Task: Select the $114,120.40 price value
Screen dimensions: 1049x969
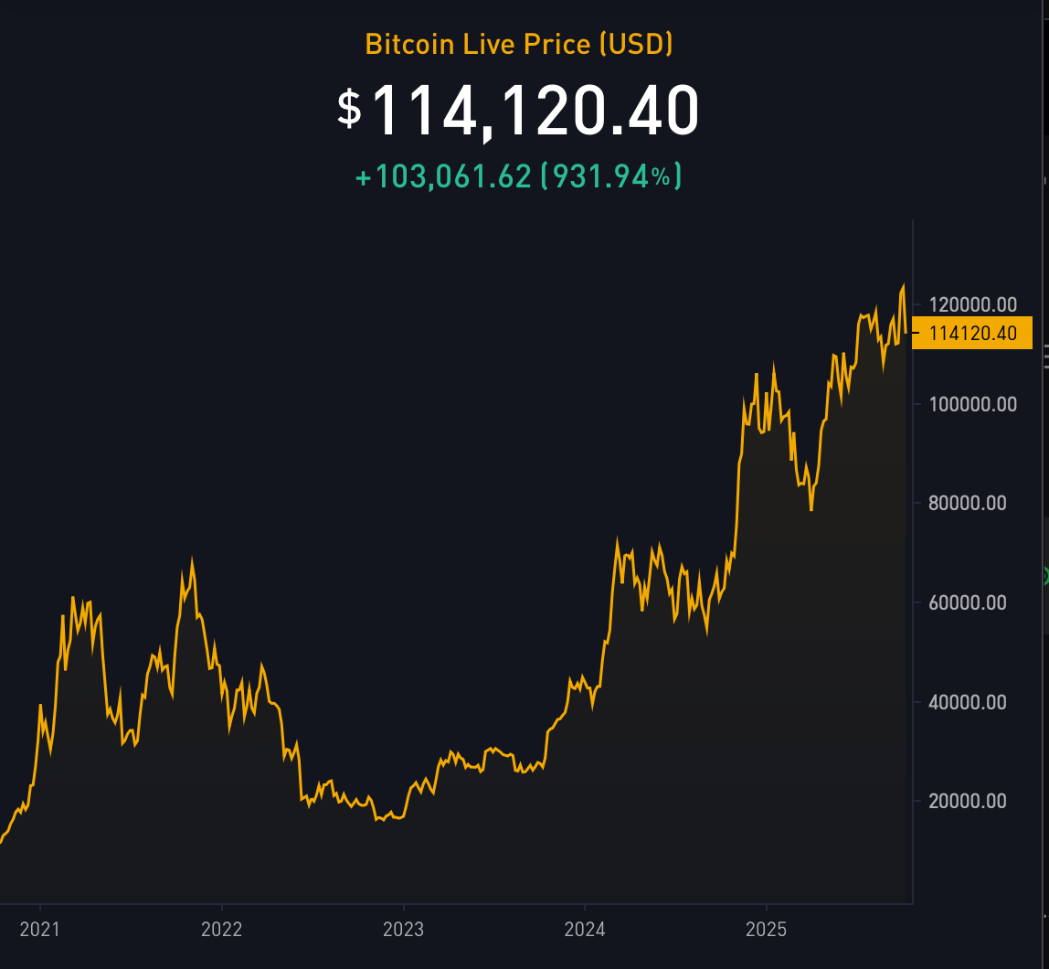Action: point(518,111)
